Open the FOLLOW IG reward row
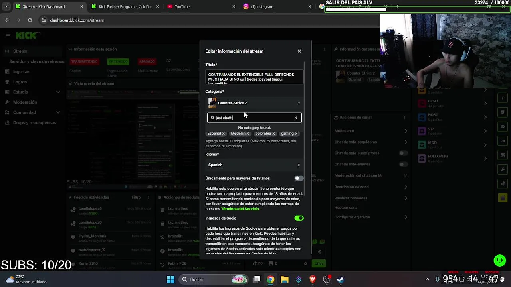The image size is (511, 287). (x=452, y=158)
